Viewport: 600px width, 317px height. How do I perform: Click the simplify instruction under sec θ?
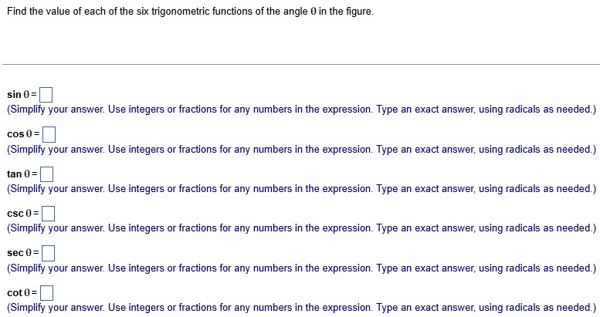point(301,268)
